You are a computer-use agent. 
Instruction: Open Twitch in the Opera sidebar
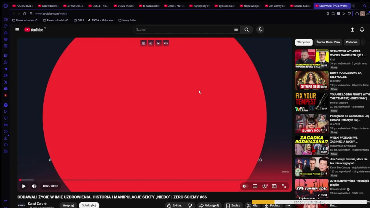tap(5, 55)
